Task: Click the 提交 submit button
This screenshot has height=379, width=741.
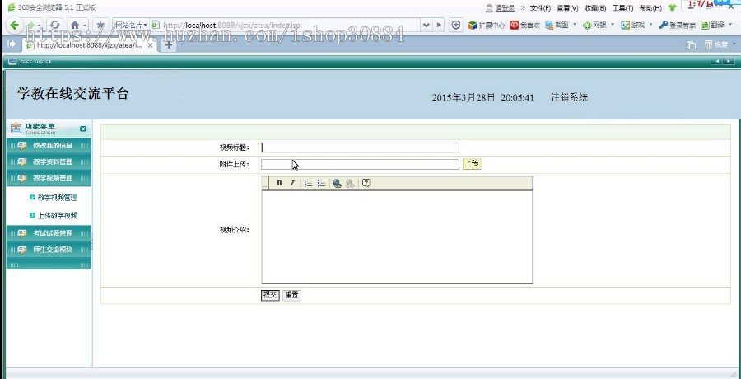Action: click(270, 295)
